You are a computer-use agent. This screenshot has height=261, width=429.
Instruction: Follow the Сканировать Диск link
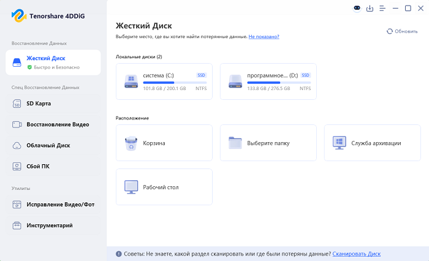(357, 254)
